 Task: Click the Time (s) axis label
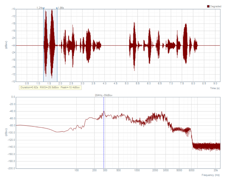point(214,88)
